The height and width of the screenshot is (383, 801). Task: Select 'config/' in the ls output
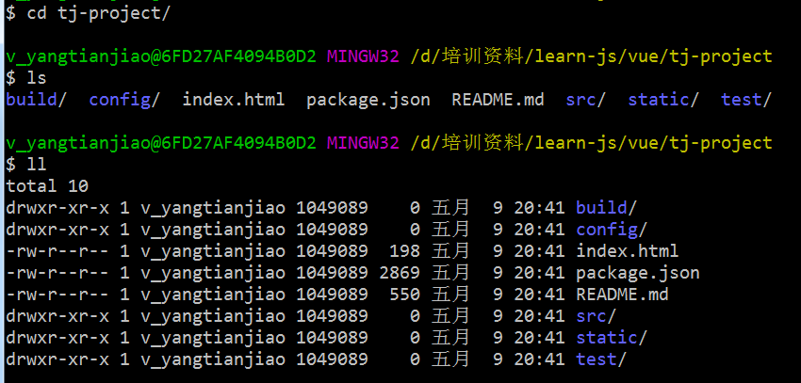[124, 100]
